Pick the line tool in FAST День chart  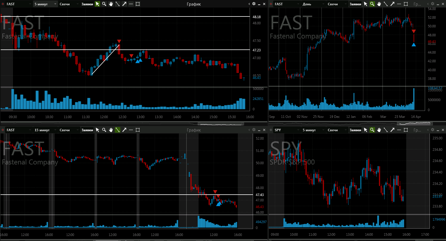tap(386, 4)
